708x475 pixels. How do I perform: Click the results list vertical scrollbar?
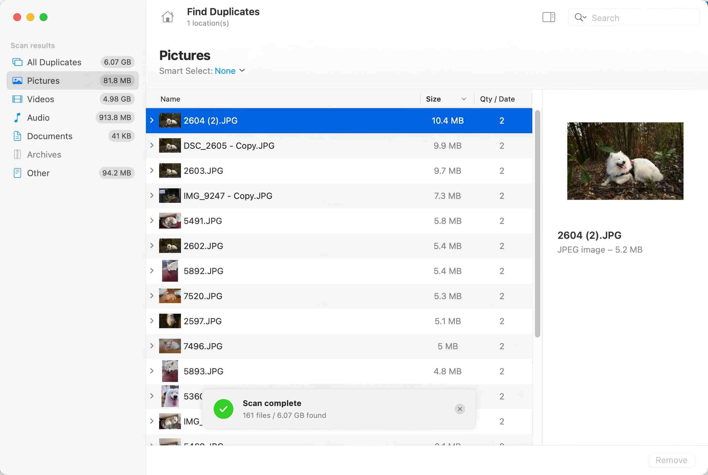pyautogui.click(x=537, y=224)
